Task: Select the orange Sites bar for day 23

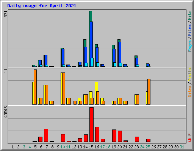Action: pyautogui.click(x=138, y=99)
